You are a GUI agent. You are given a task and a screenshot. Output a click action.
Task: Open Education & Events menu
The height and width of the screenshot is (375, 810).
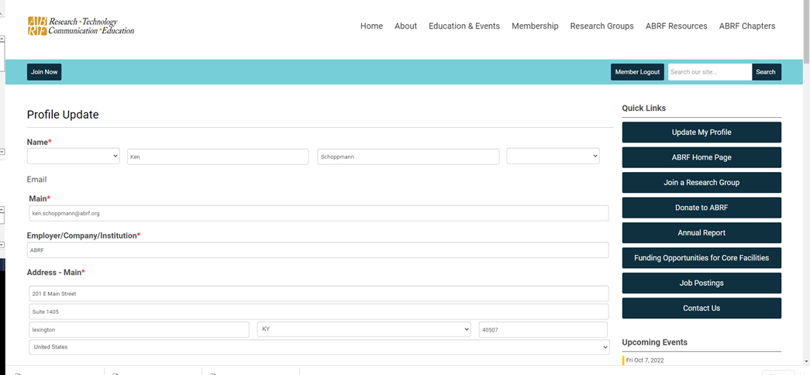464,26
